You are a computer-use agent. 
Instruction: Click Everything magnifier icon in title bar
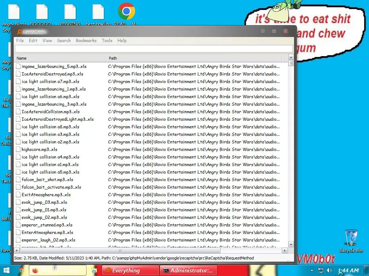point(19,32)
